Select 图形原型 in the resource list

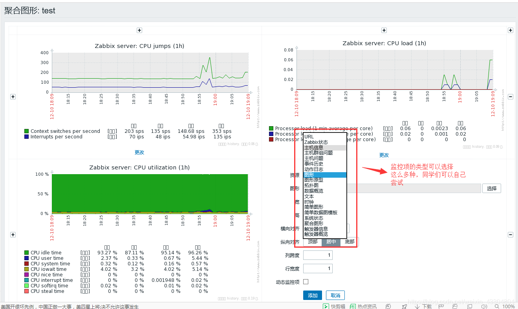click(x=325, y=180)
